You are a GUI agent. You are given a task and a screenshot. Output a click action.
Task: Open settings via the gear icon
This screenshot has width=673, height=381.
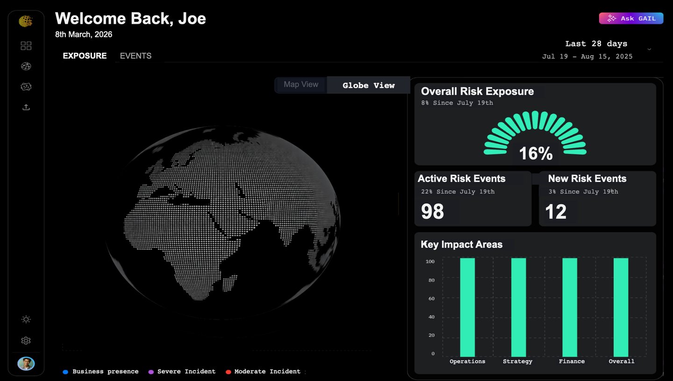26,341
